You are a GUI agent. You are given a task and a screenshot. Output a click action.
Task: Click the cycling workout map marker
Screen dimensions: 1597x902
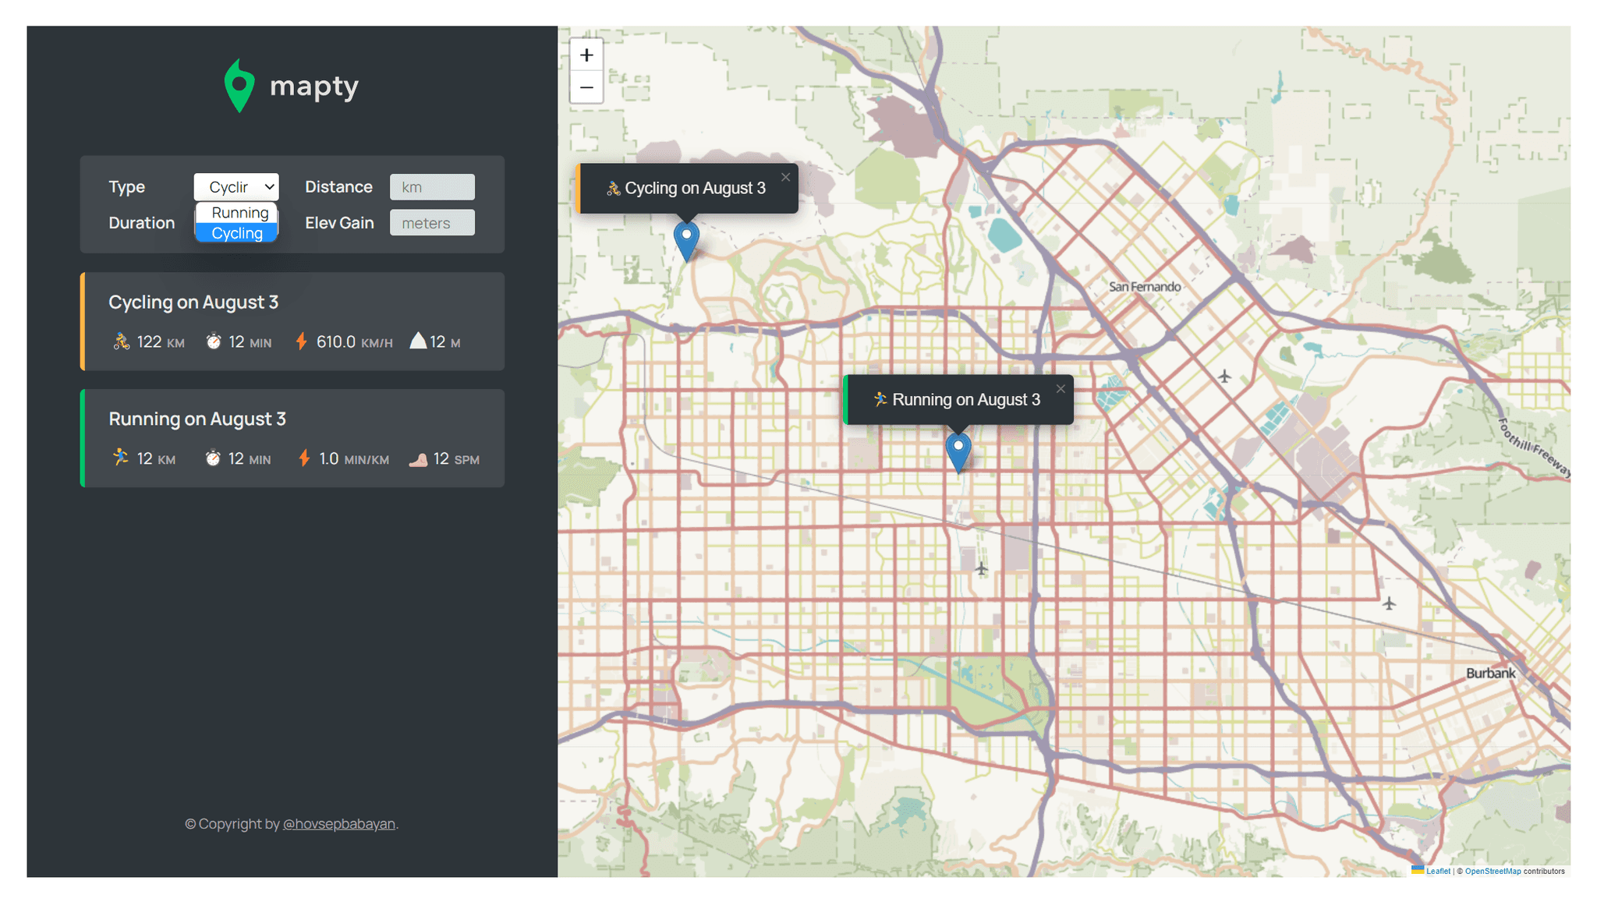(x=686, y=240)
